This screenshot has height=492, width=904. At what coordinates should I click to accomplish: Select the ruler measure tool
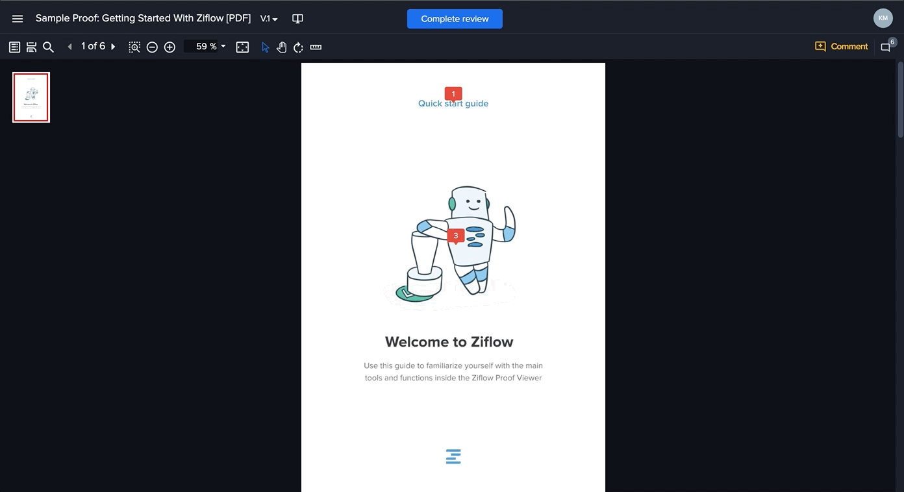[316, 47]
